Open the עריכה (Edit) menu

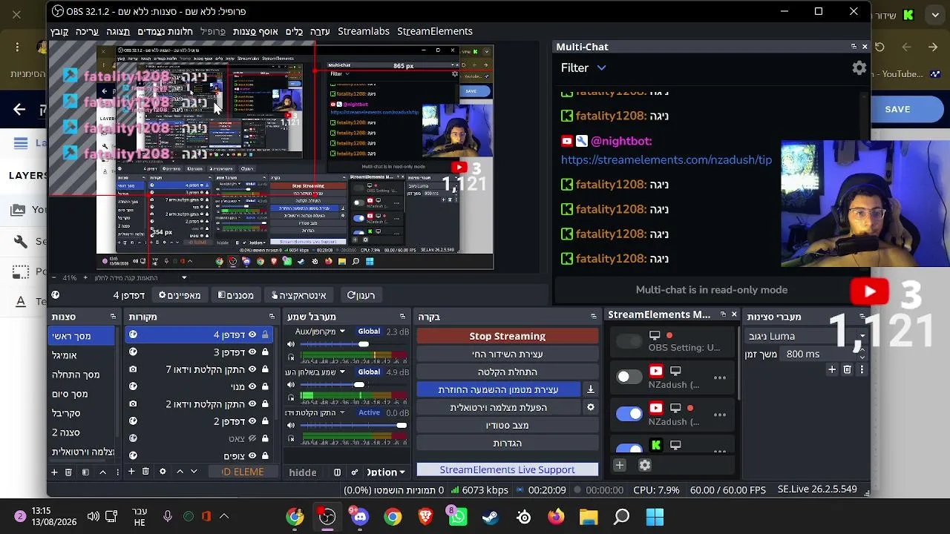87,31
